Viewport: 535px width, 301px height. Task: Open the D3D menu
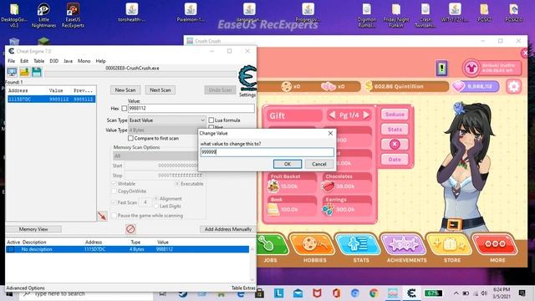pyautogui.click(x=53, y=61)
